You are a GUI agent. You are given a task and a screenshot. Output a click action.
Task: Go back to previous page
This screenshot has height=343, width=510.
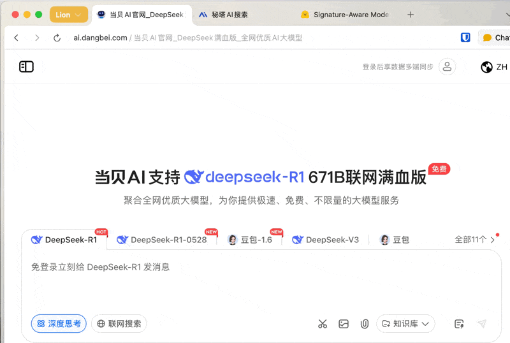tap(17, 38)
